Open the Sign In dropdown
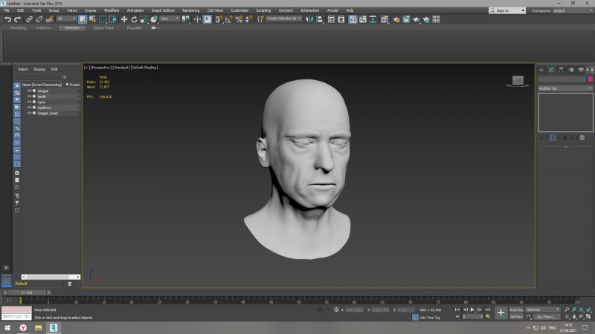Image resolution: width=595 pixels, height=334 pixels. click(507, 10)
